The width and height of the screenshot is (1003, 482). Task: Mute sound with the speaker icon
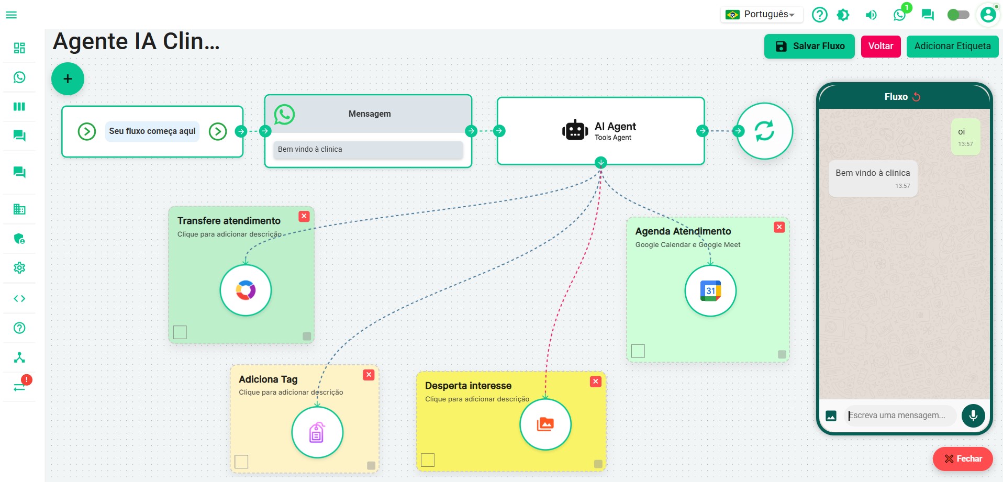871,15
